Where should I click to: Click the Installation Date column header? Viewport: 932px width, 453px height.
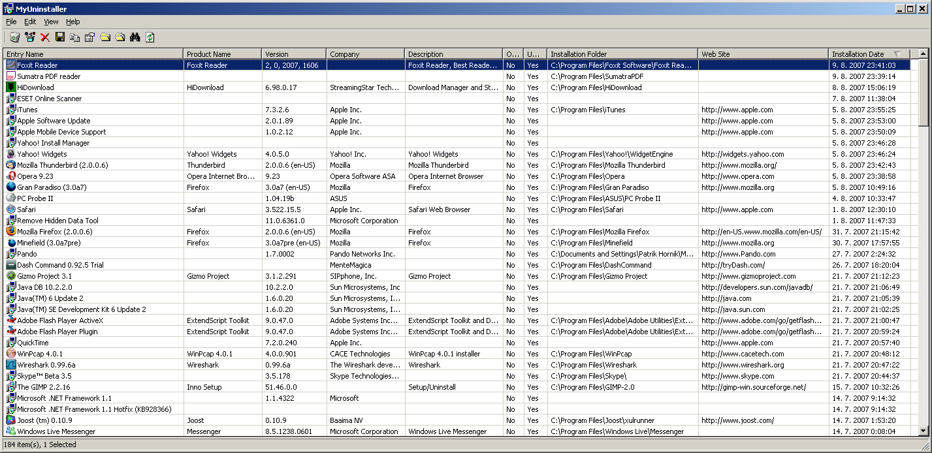869,54
